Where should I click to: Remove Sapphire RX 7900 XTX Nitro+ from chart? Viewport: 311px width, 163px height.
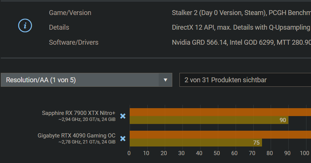point(123,116)
